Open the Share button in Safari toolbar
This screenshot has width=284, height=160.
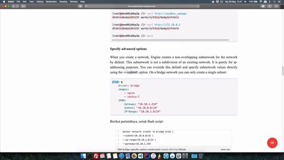(270, 6)
